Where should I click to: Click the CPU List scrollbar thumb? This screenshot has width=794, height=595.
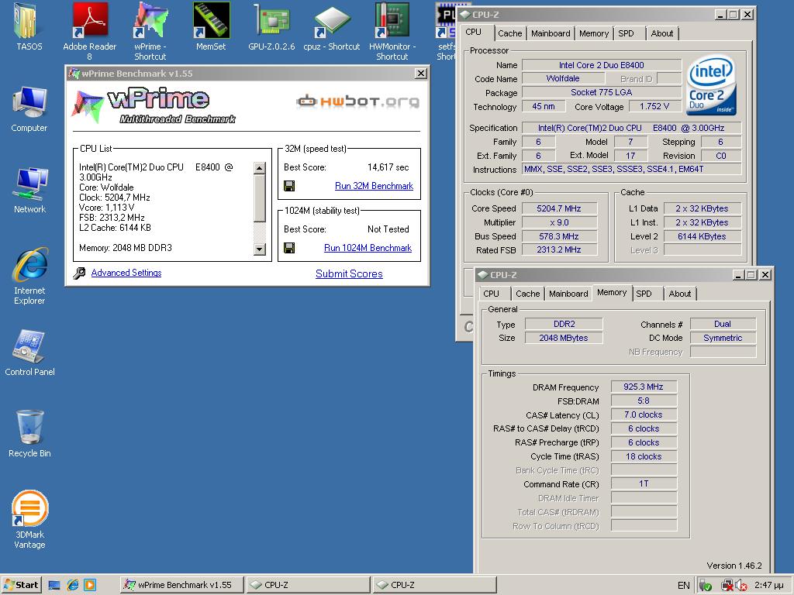coord(259,198)
